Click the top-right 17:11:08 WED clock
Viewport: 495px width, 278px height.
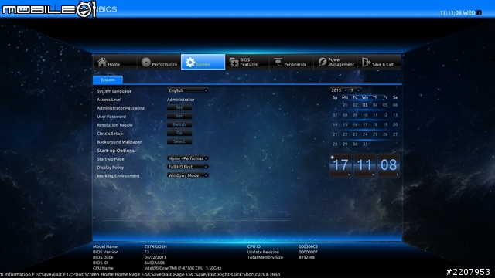(457, 13)
